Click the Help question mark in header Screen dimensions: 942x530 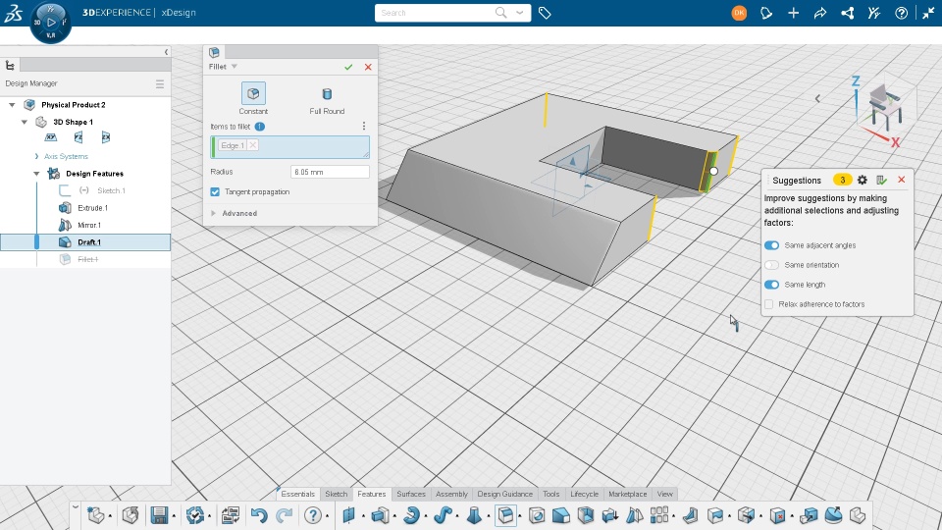tap(901, 13)
